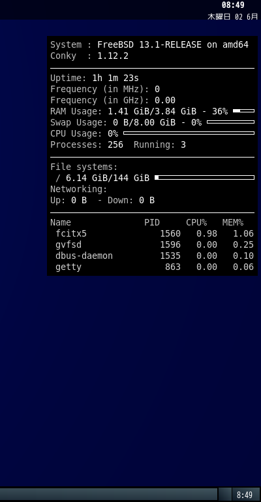Click the 8:49 taskbar clock

[x=245, y=495]
